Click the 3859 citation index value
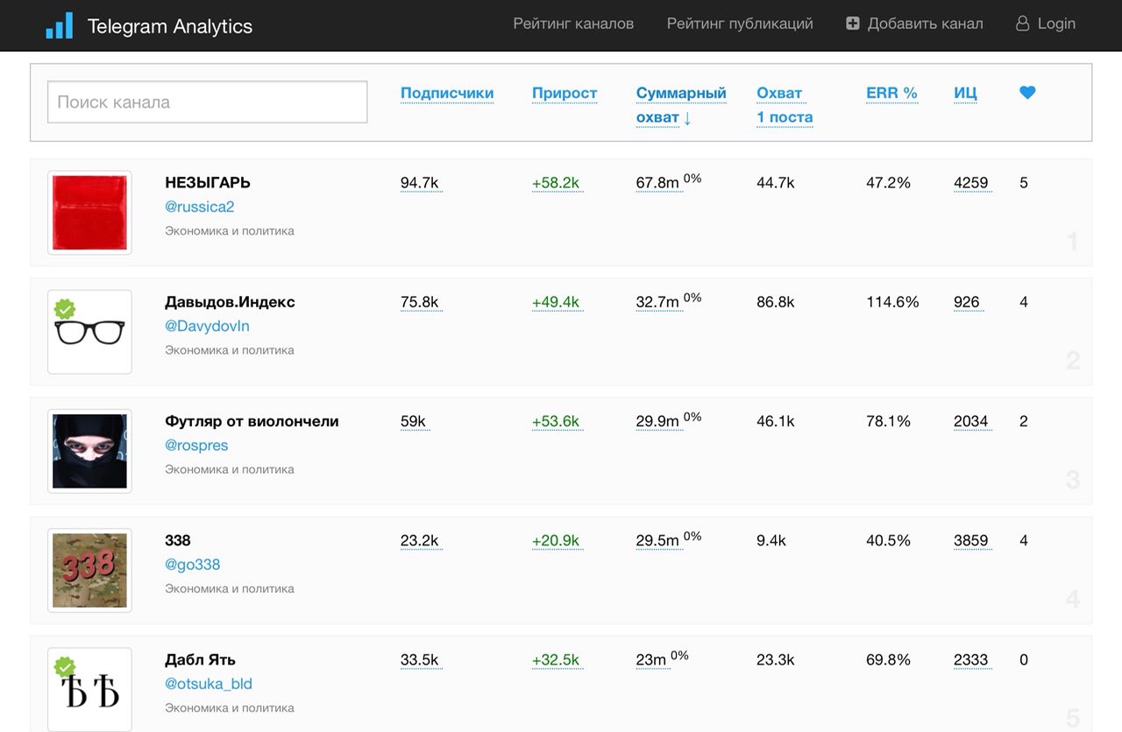The width and height of the screenshot is (1122, 732). point(971,540)
